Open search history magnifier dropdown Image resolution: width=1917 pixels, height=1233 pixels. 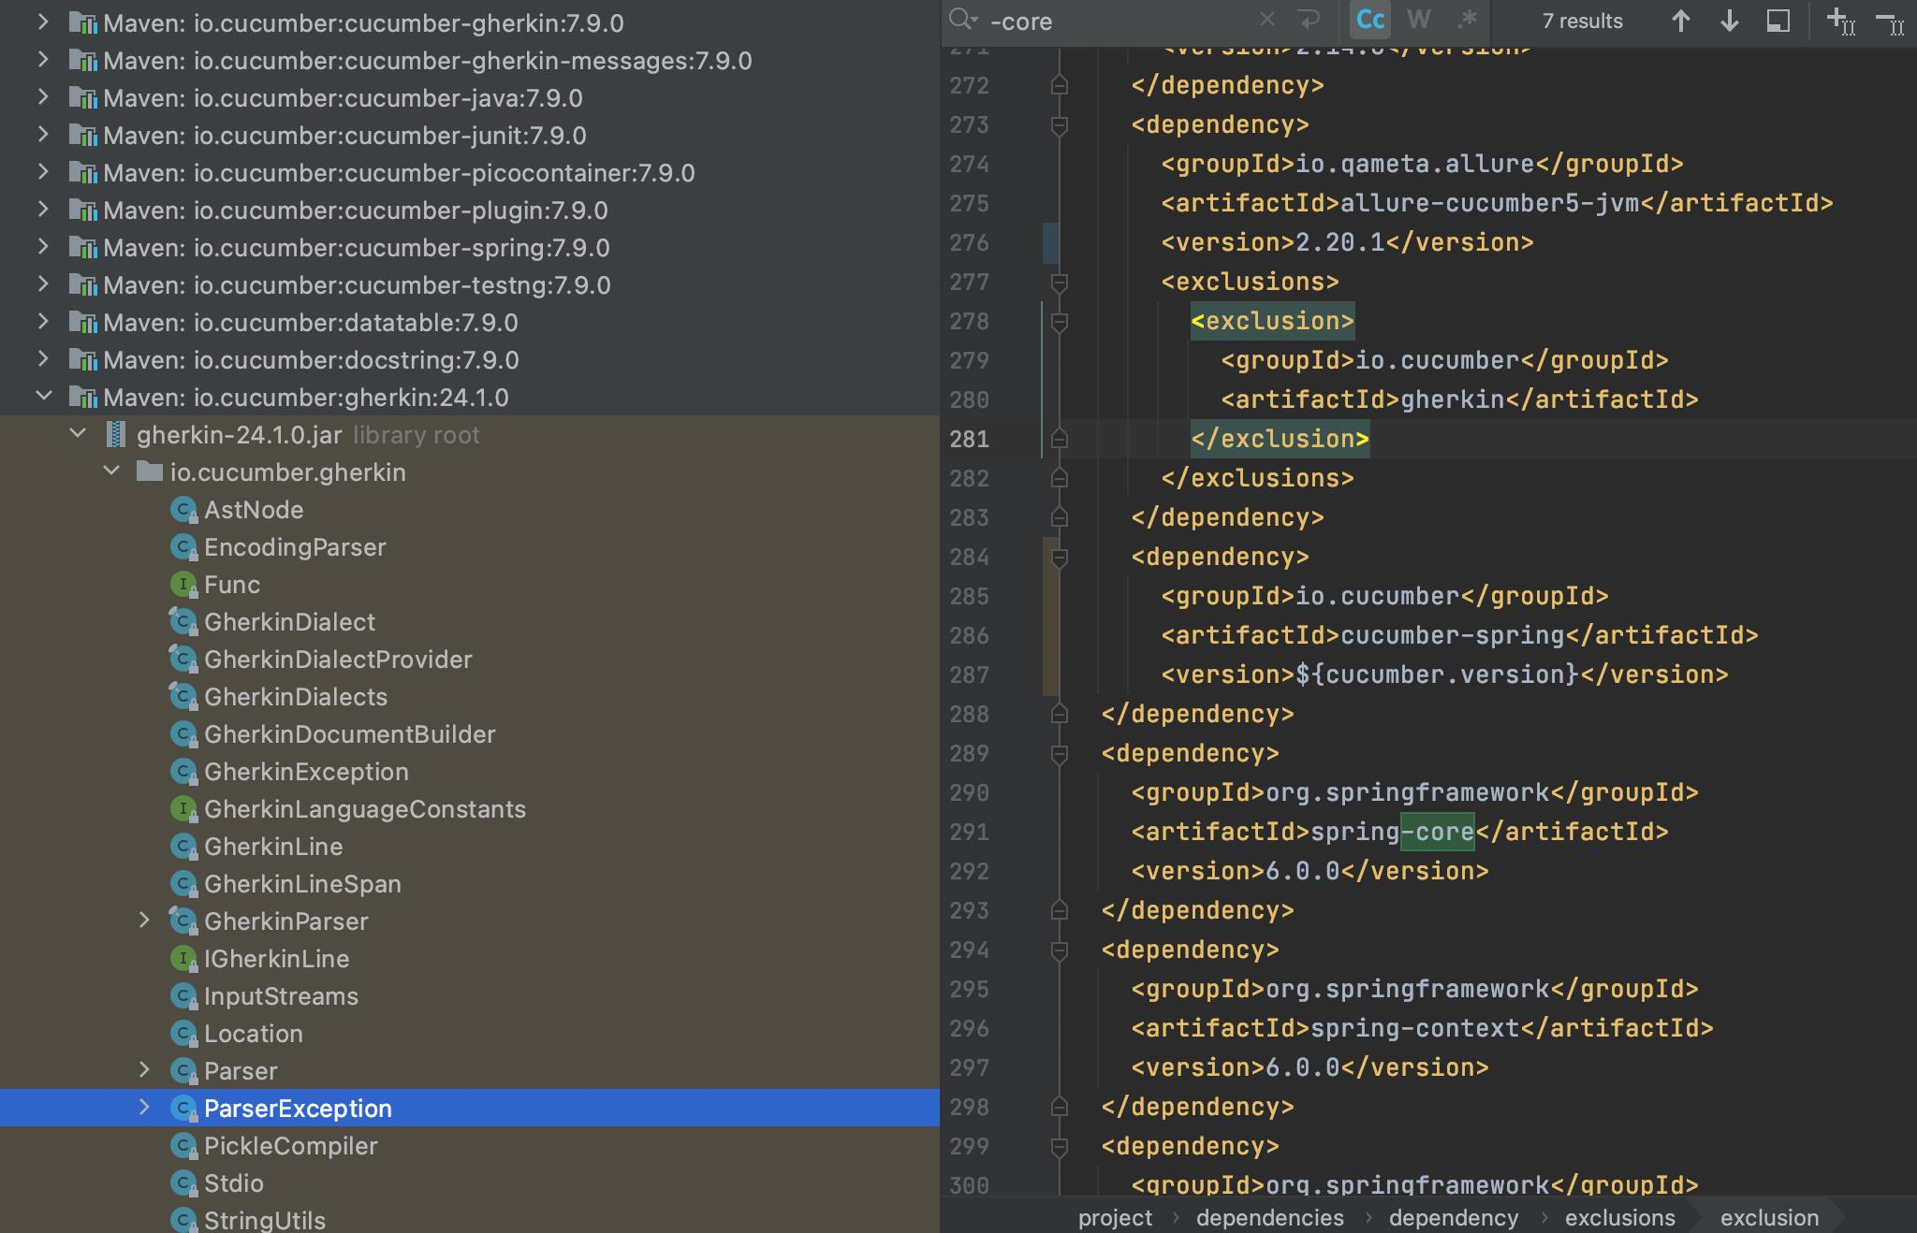click(x=962, y=20)
